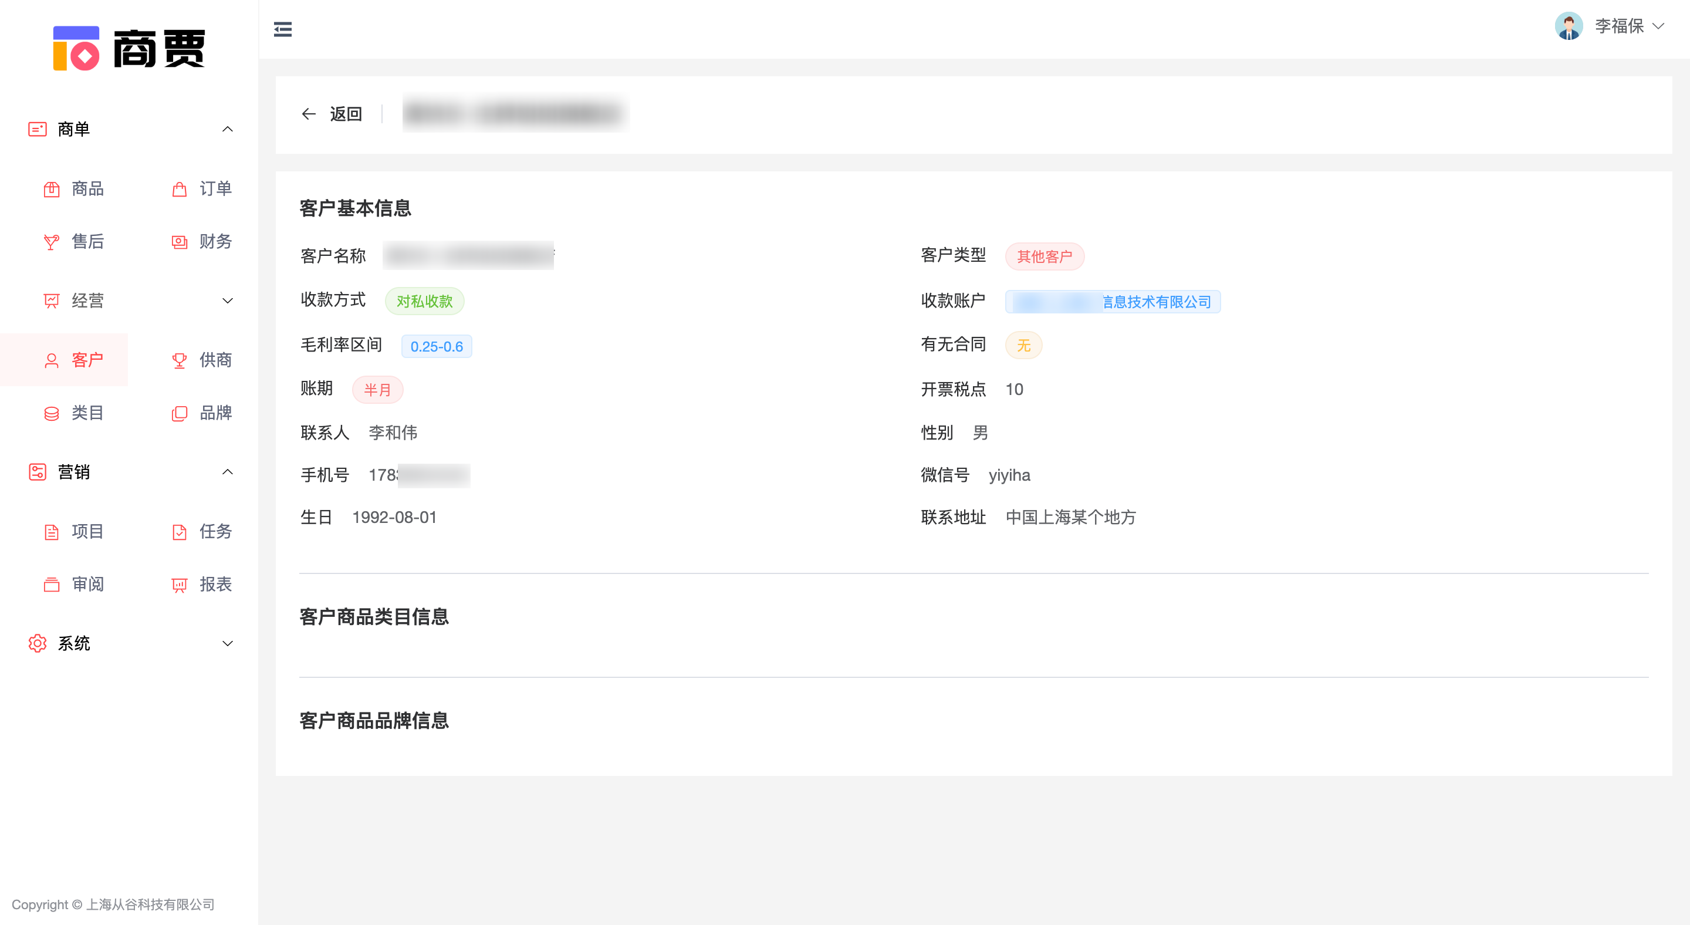Image resolution: width=1690 pixels, height=925 pixels.
Task: Open the 订单 orders bag icon
Action: coord(179,190)
